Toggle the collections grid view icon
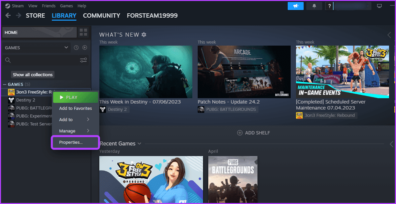 point(83,32)
